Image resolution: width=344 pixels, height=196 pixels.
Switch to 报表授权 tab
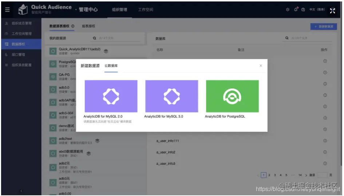pyautogui.click(x=88, y=26)
